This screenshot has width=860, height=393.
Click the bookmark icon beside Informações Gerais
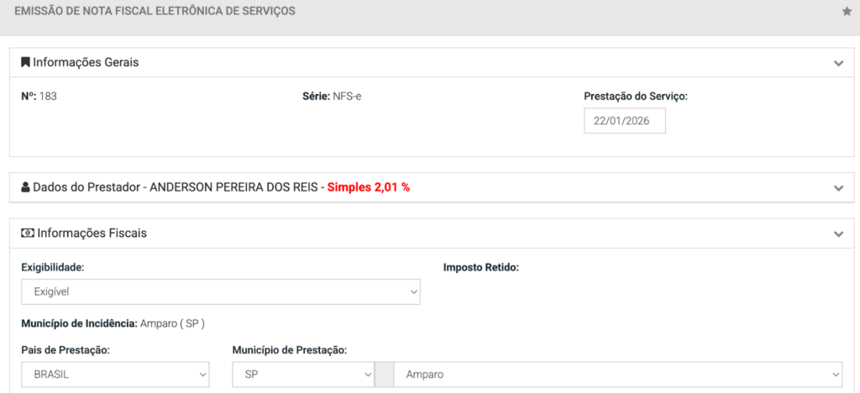pos(25,62)
